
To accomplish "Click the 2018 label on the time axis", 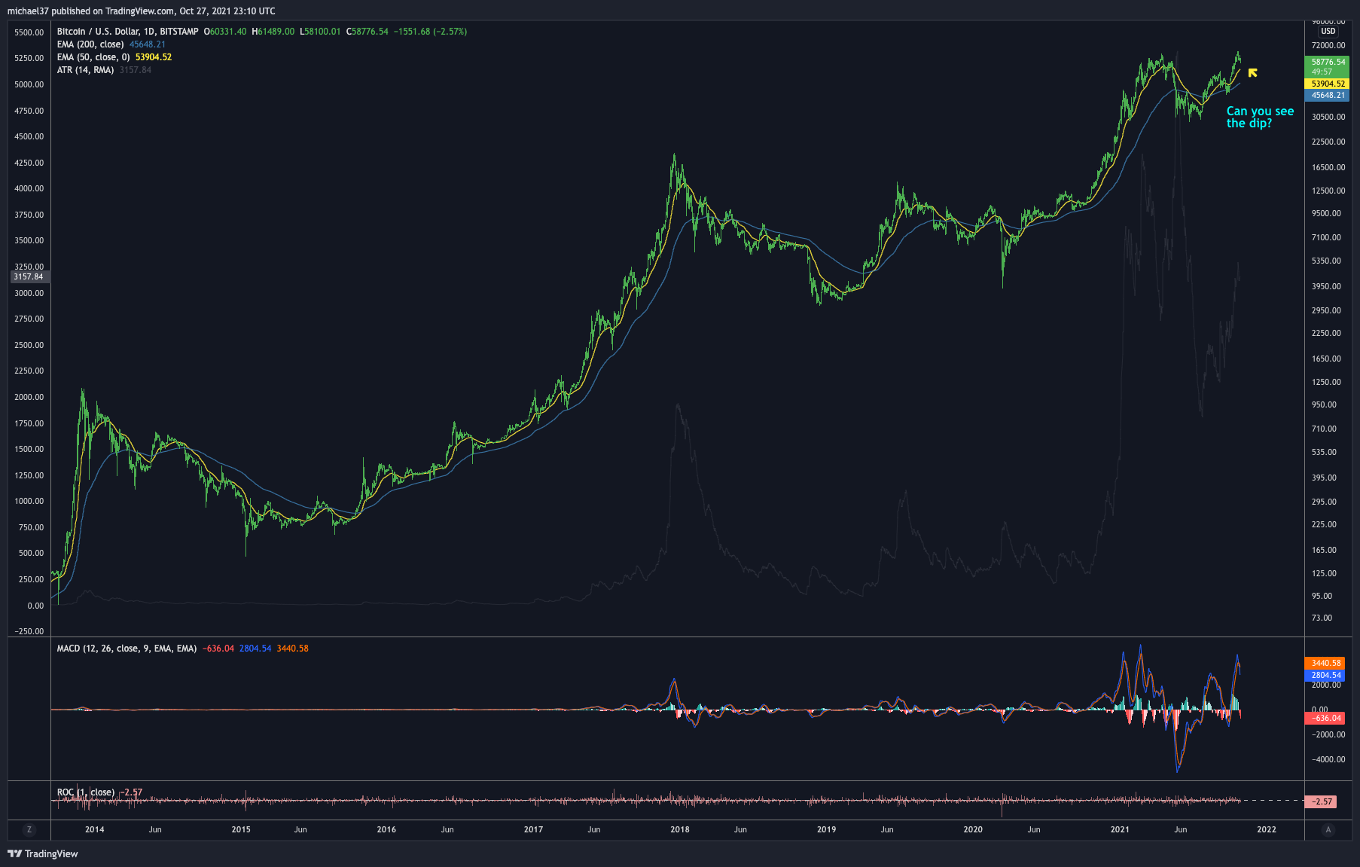I will point(680,829).
